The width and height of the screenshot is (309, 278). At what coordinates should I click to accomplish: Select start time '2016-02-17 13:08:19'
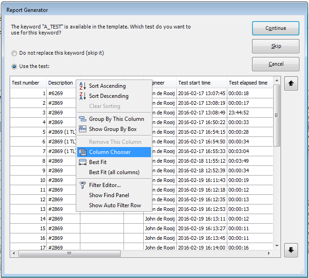coord(202,103)
